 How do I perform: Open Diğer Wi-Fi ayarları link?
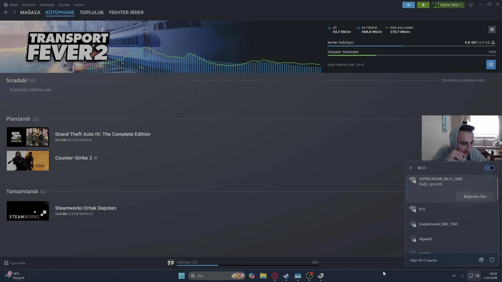[x=423, y=260]
